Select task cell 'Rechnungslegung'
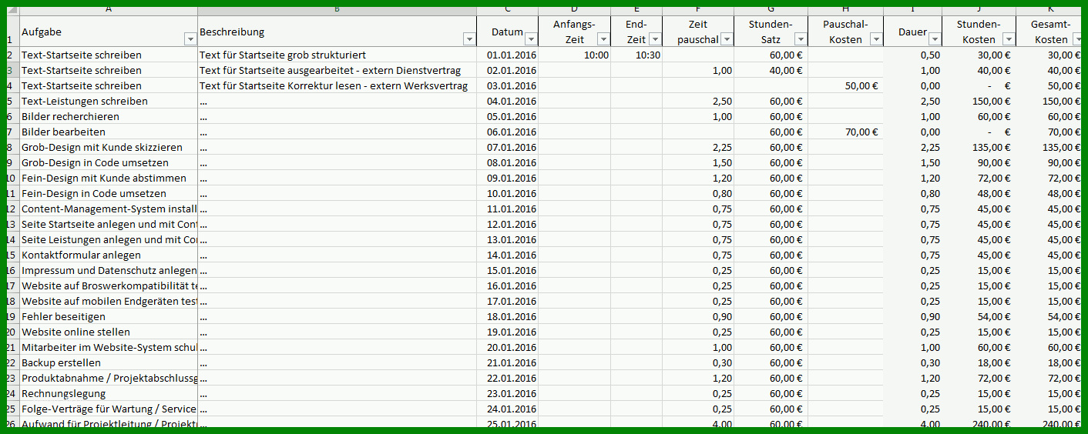Image resolution: width=1088 pixels, height=434 pixels. pyautogui.click(x=108, y=393)
